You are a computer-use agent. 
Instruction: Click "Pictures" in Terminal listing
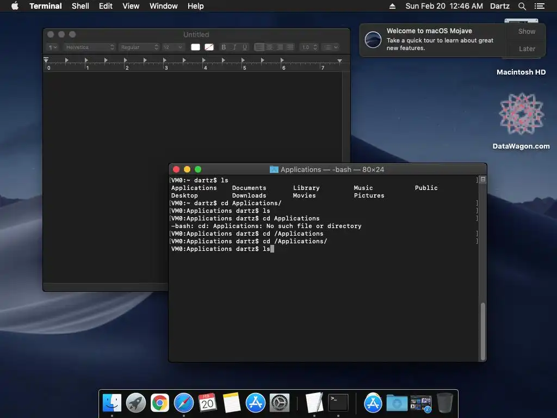coord(369,195)
